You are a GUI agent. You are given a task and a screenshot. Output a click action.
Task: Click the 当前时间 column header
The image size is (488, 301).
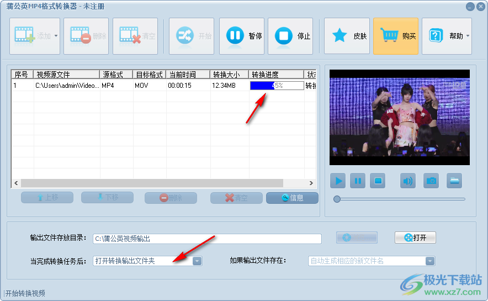tap(188, 75)
